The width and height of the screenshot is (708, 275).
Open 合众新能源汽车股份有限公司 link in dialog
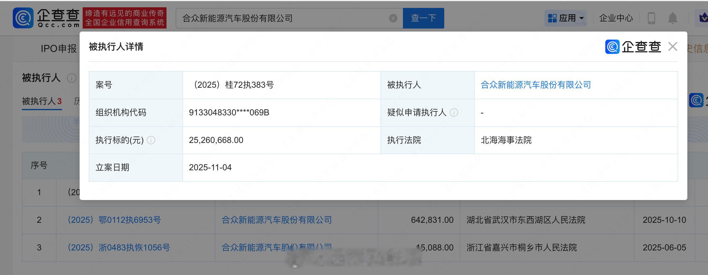tap(536, 85)
